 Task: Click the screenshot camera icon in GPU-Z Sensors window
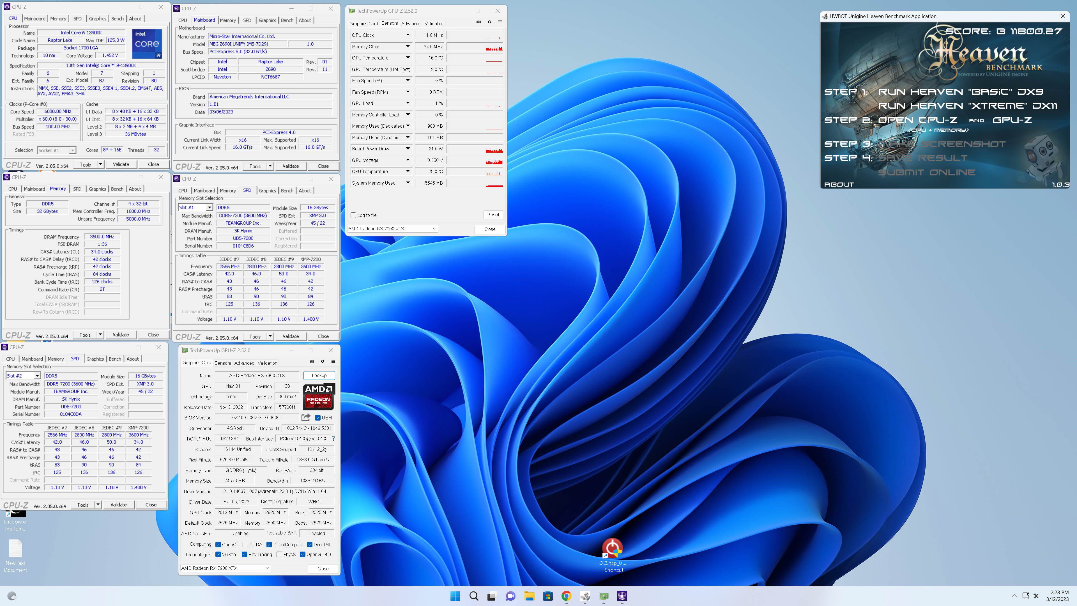tap(479, 22)
